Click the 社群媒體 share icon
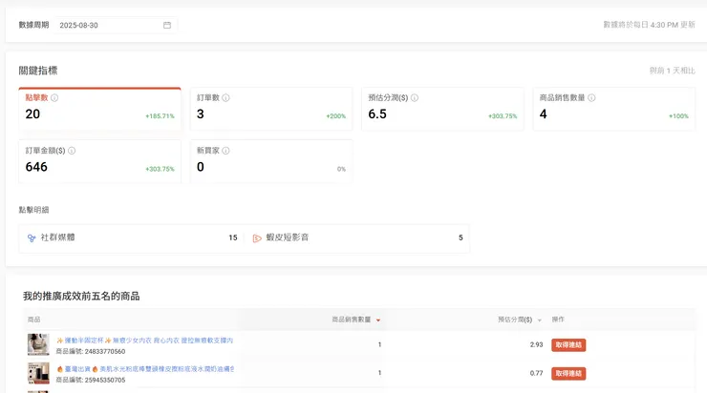Screen dimensions: 707x393 coord(32,238)
